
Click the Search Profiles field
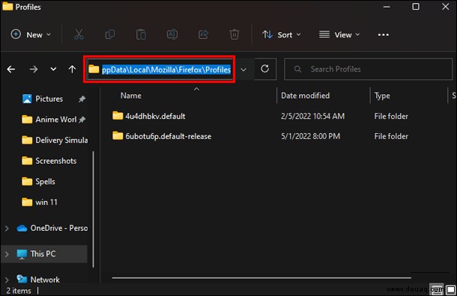(x=368, y=70)
